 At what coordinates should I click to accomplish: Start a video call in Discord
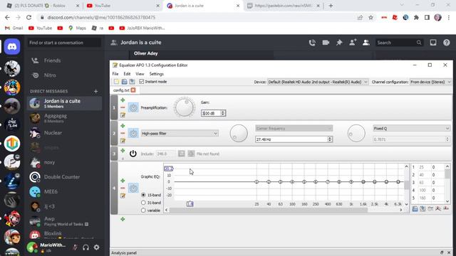[326, 43]
